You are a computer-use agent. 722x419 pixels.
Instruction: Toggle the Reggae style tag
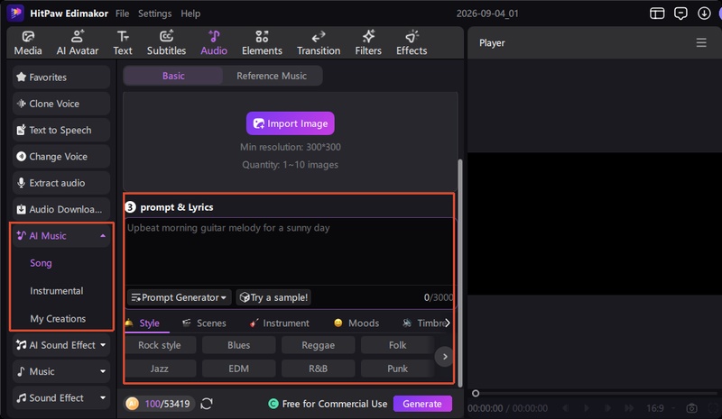(319, 345)
